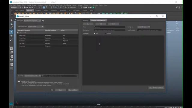Click the first snap magnet icon
192x108 pixels.
click(54, 7)
